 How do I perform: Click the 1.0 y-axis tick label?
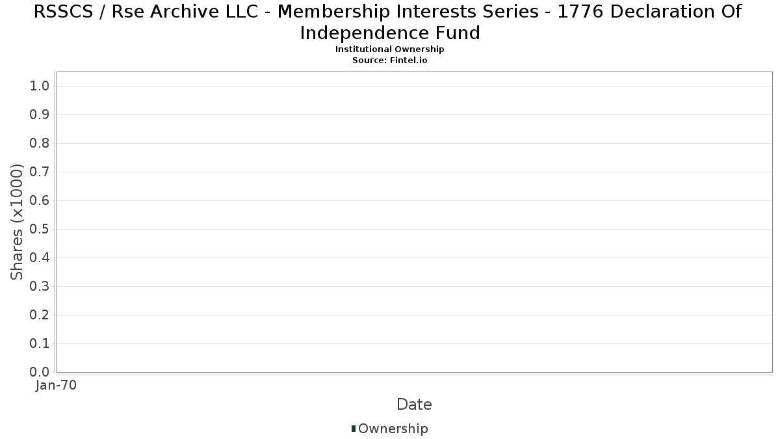(40, 86)
